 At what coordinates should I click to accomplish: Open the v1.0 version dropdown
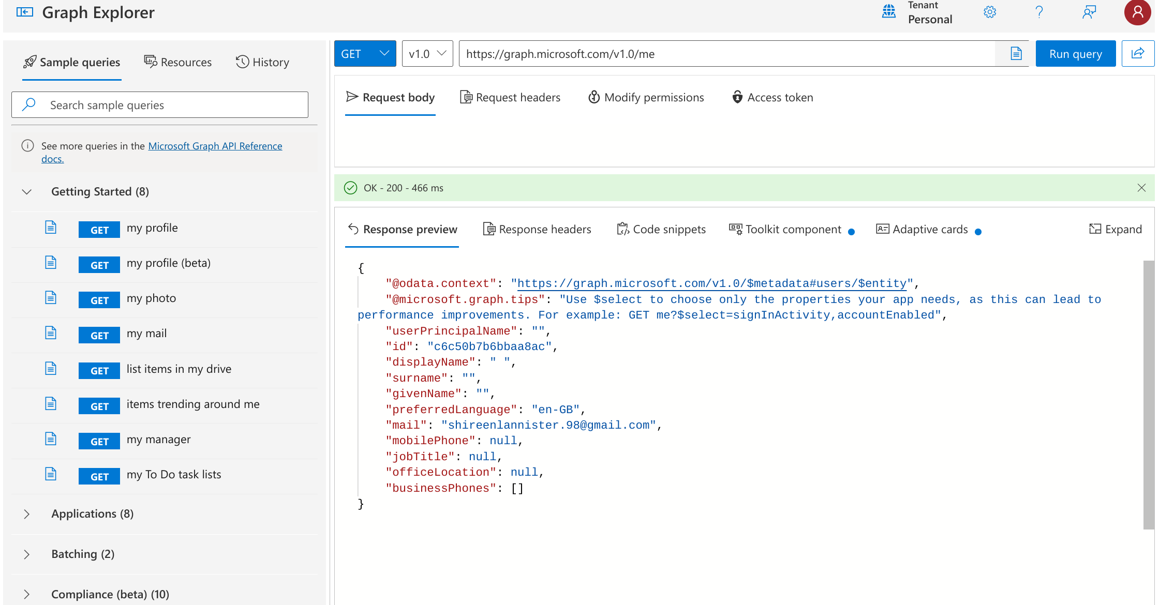pos(427,53)
